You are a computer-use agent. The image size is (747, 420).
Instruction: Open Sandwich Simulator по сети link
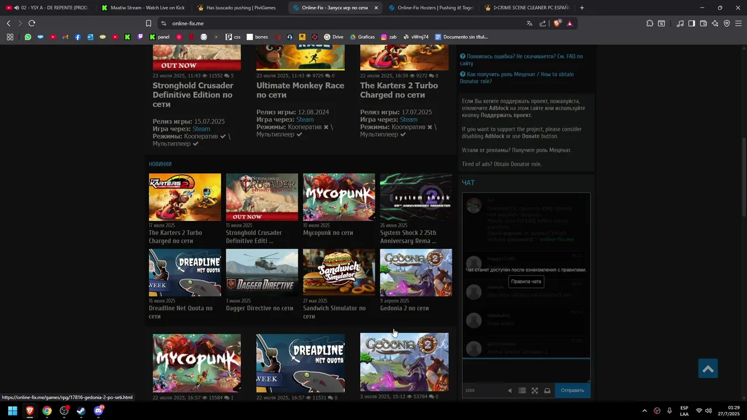tap(334, 312)
